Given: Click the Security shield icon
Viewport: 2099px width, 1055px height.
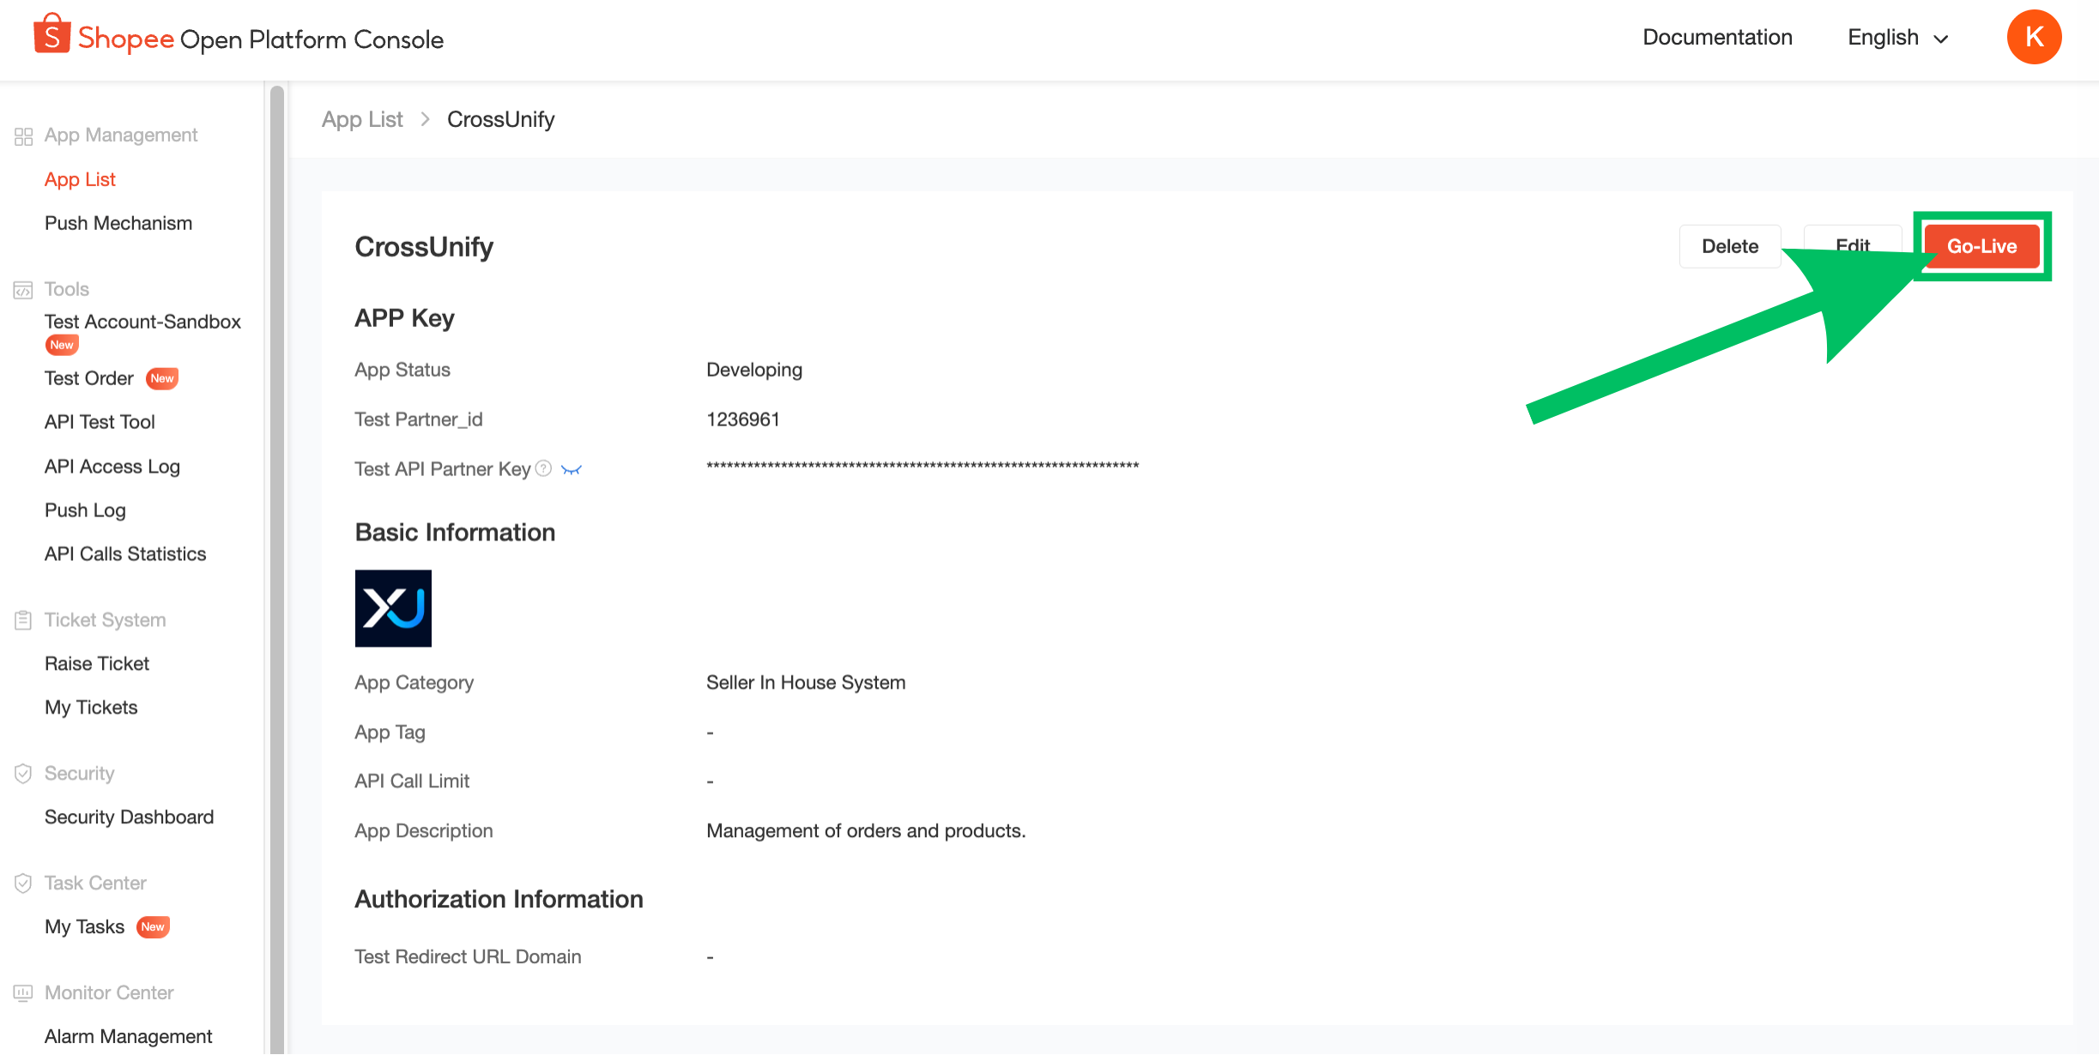Looking at the screenshot, I should [23, 774].
